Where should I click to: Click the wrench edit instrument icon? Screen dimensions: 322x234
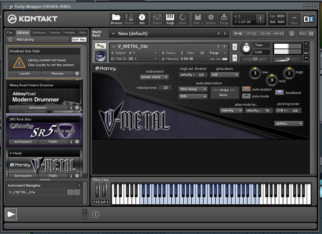100,46
